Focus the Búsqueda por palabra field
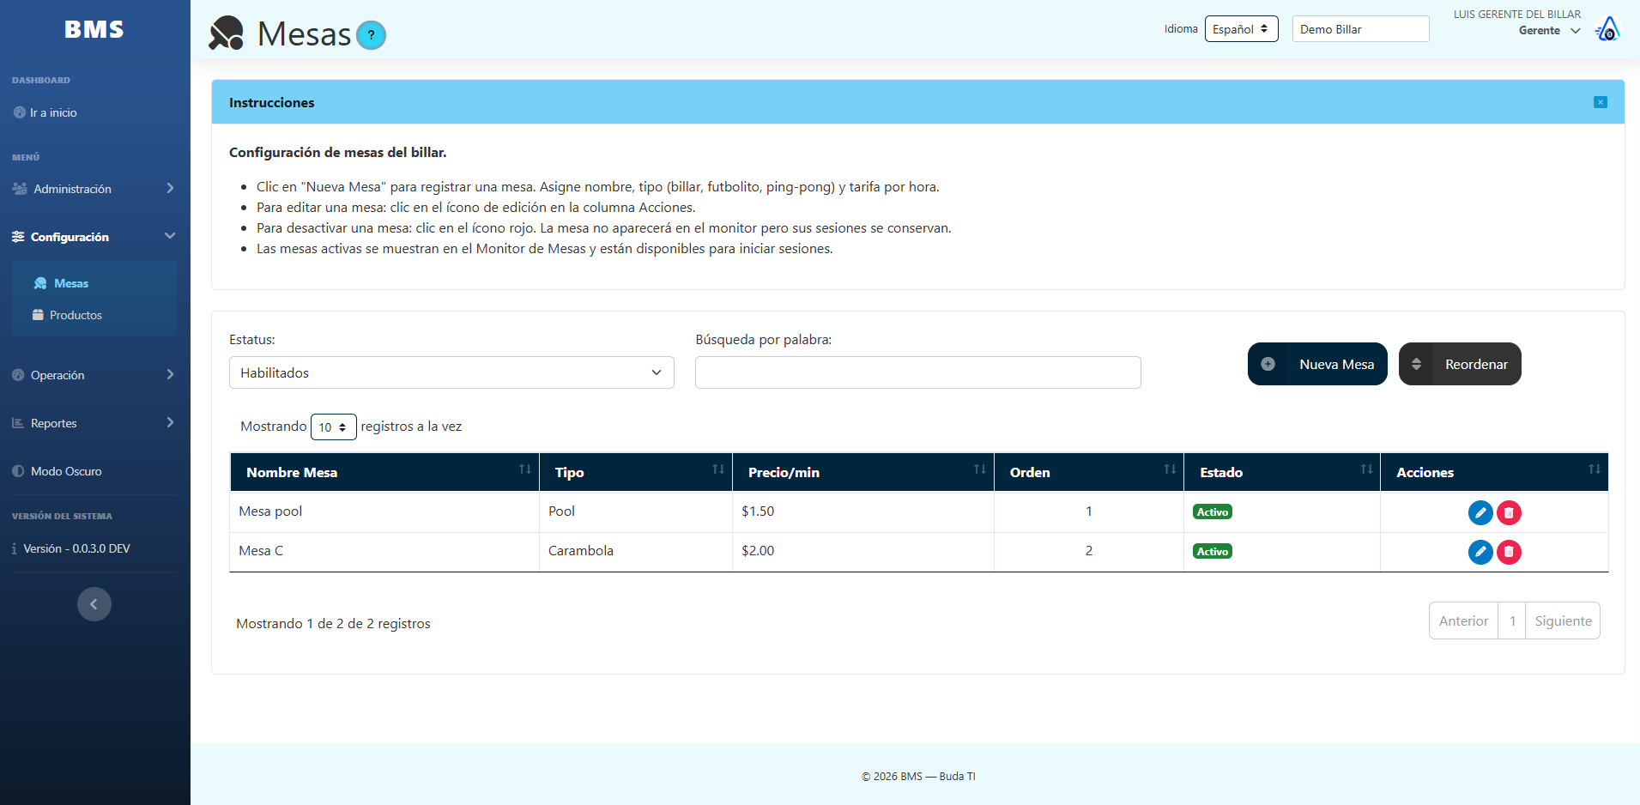Image resolution: width=1640 pixels, height=805 pixels. (x=918, y=372)
